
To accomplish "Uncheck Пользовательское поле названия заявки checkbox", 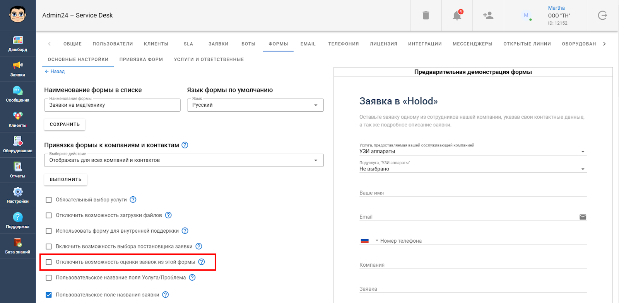I will [49, 295].
